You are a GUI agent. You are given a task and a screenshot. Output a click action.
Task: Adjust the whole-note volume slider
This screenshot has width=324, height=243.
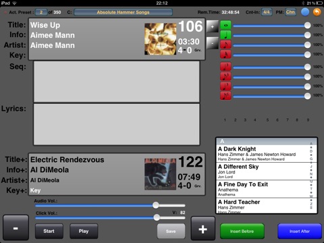[x=272, y=26]
